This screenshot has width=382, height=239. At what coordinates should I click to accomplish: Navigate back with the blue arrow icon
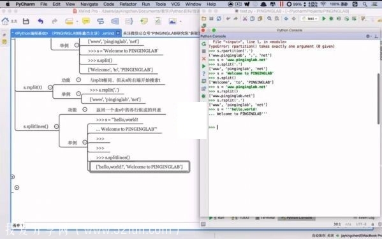tap(286, 18)
